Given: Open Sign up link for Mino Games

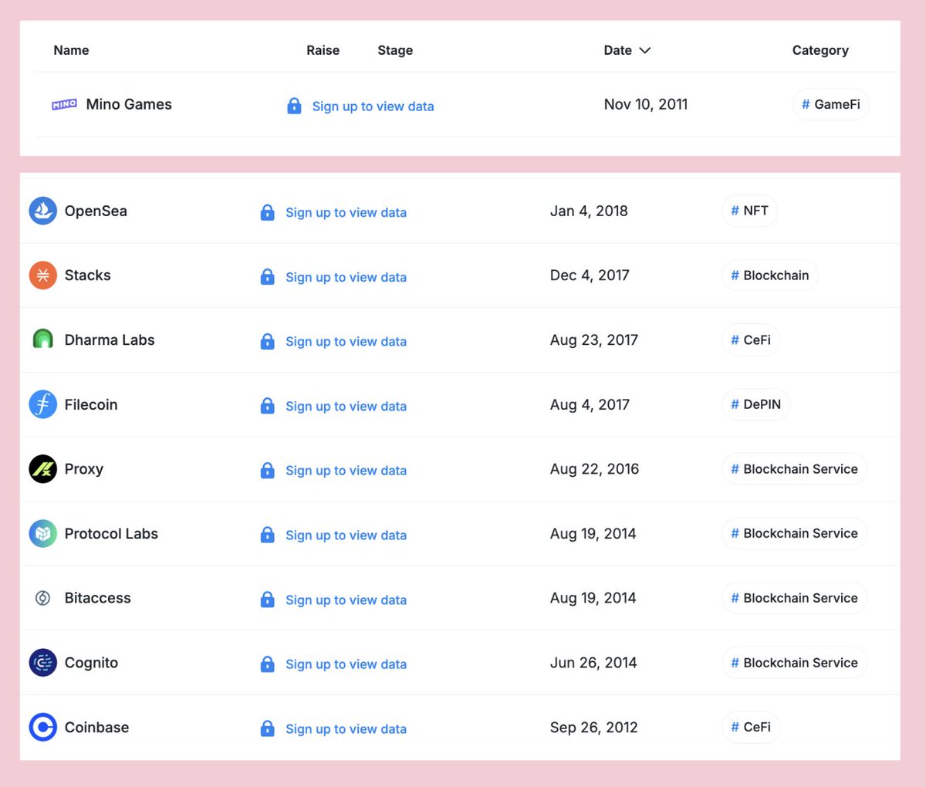Looking at the screenshot, I should pyautogui.click(x=373, y=106).
